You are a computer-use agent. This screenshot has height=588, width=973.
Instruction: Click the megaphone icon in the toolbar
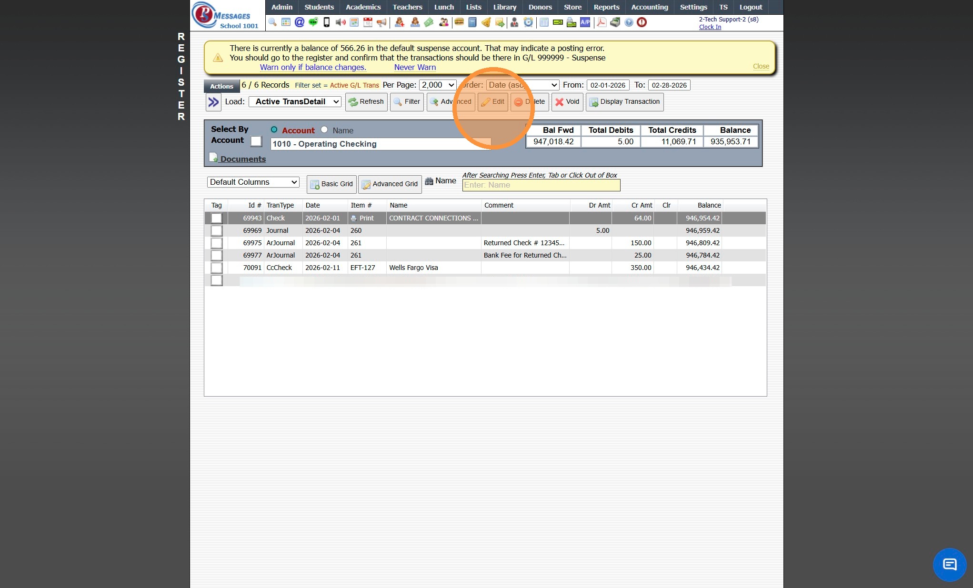381,22
